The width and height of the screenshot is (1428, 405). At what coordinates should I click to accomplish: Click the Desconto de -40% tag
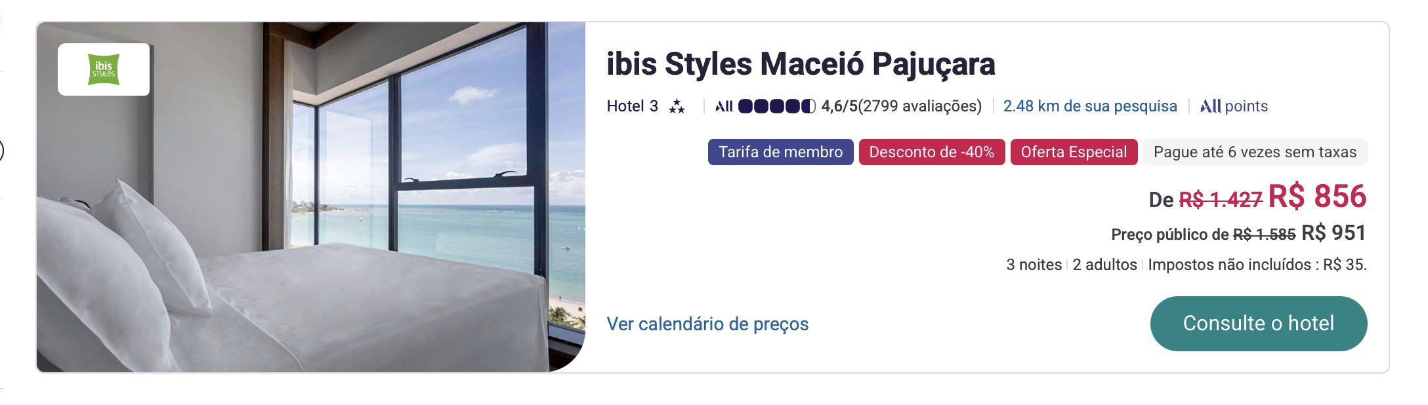pyautogui.click(x=931, y=152)
